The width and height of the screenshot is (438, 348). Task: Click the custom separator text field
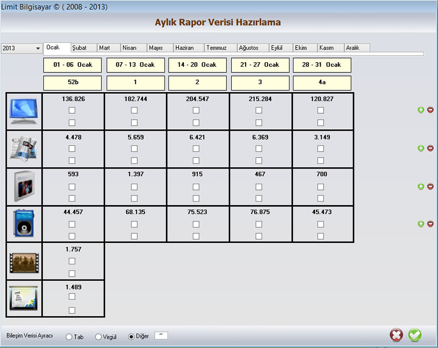point(161,335)
